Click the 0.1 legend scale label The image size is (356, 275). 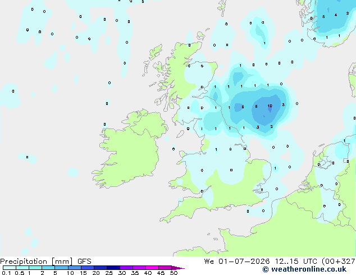coord(6,273)
